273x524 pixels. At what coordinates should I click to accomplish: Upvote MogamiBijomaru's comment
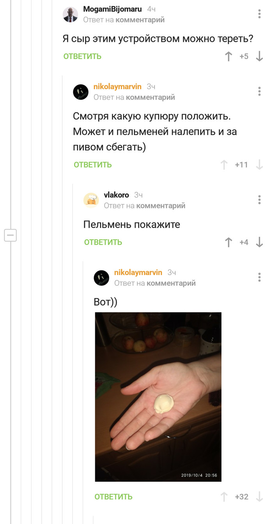(229, 56)
